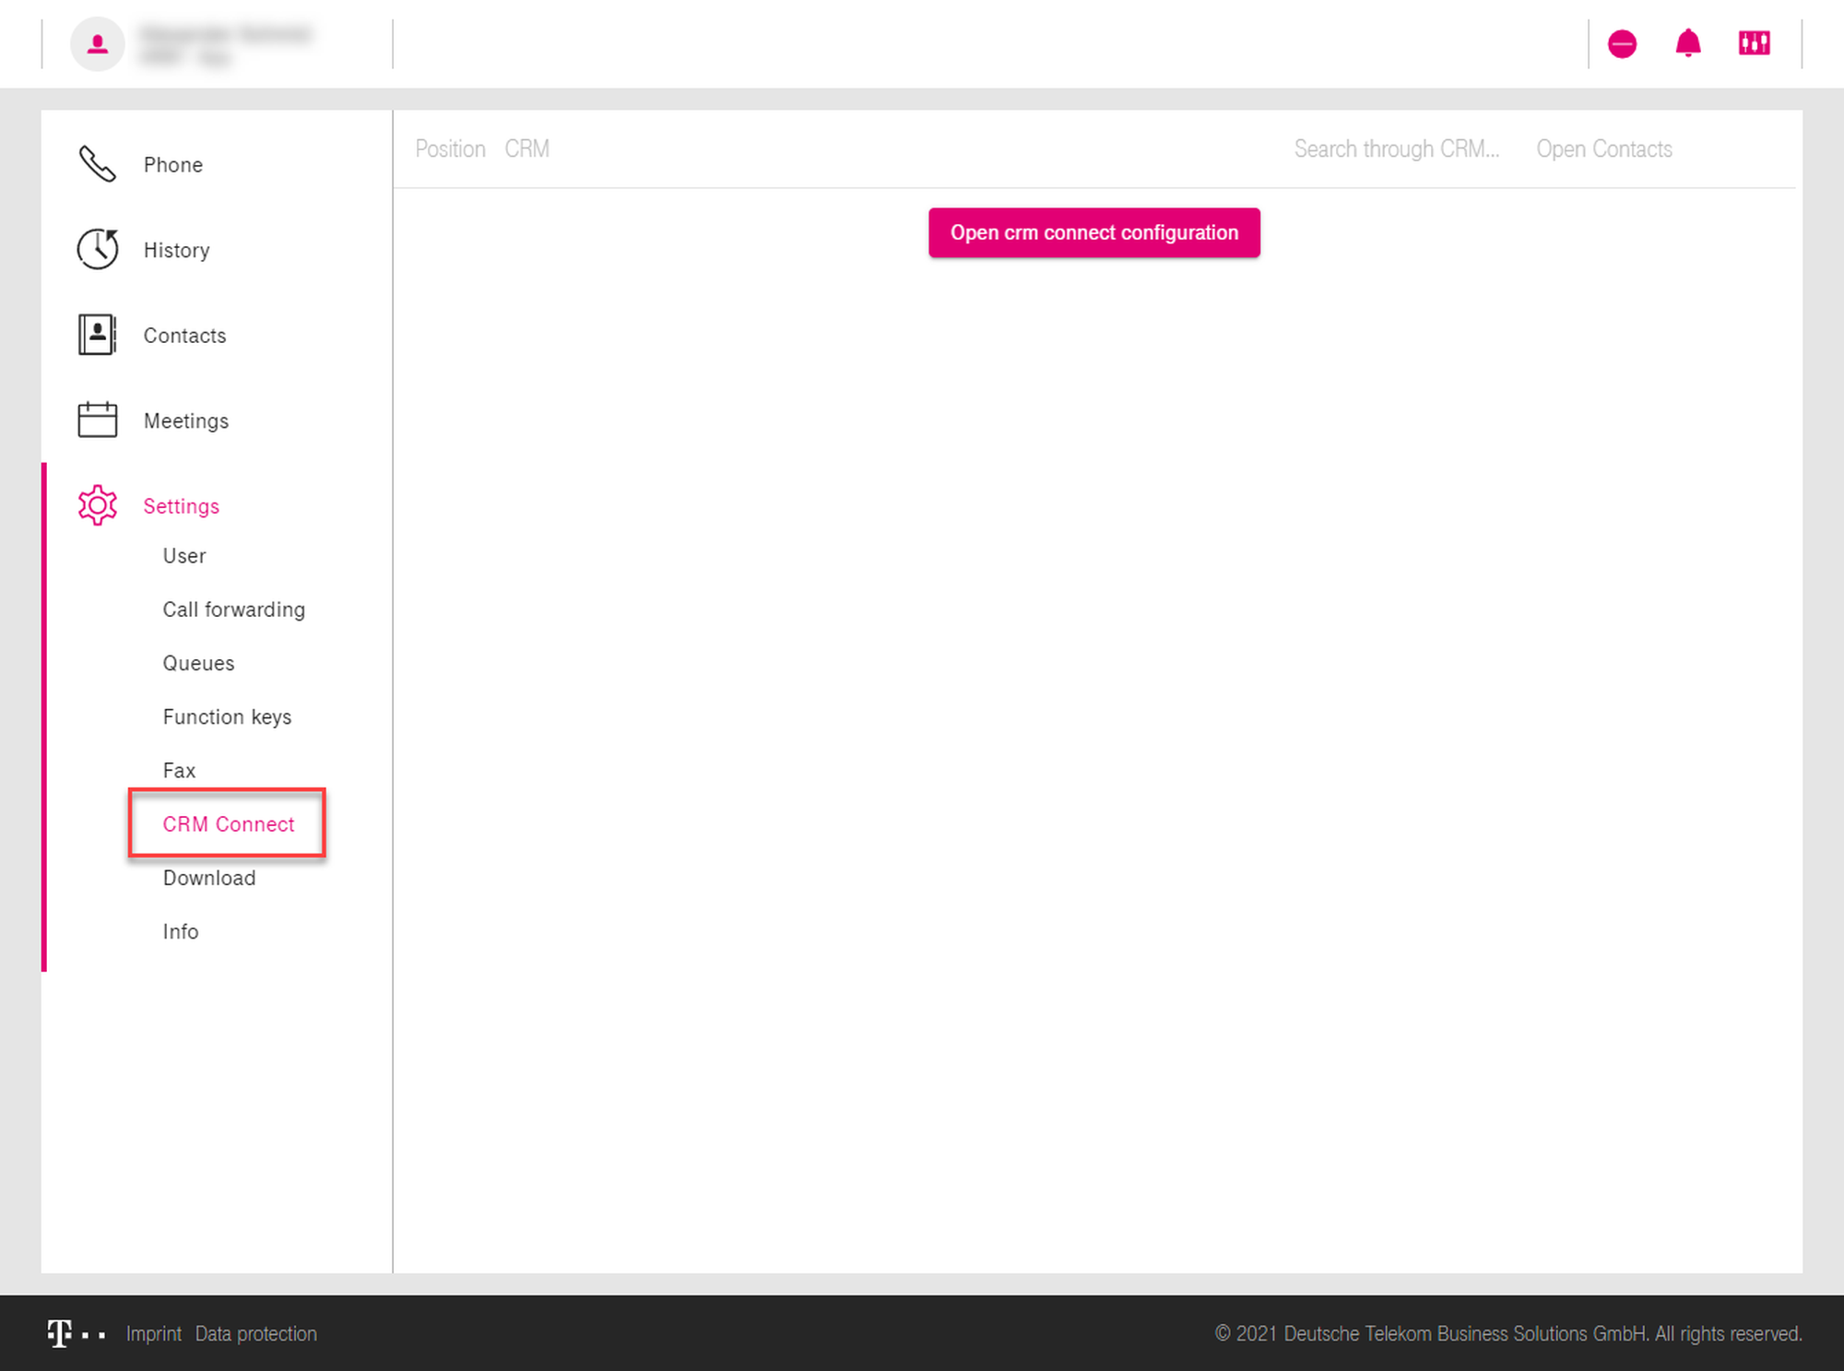Click the do-not-disturb status icon
Image resolution: width=1844 pixels, height=1371 pixels.
coord(1622,43)
